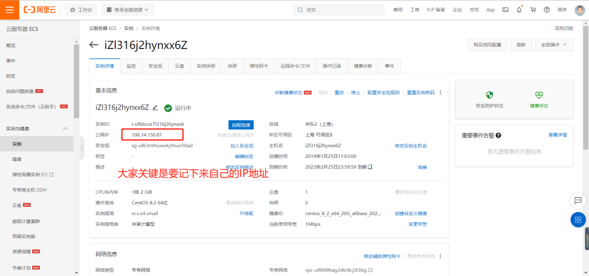
Task: Open the 工作台 workbench button
Action: (x=81, y=10)
